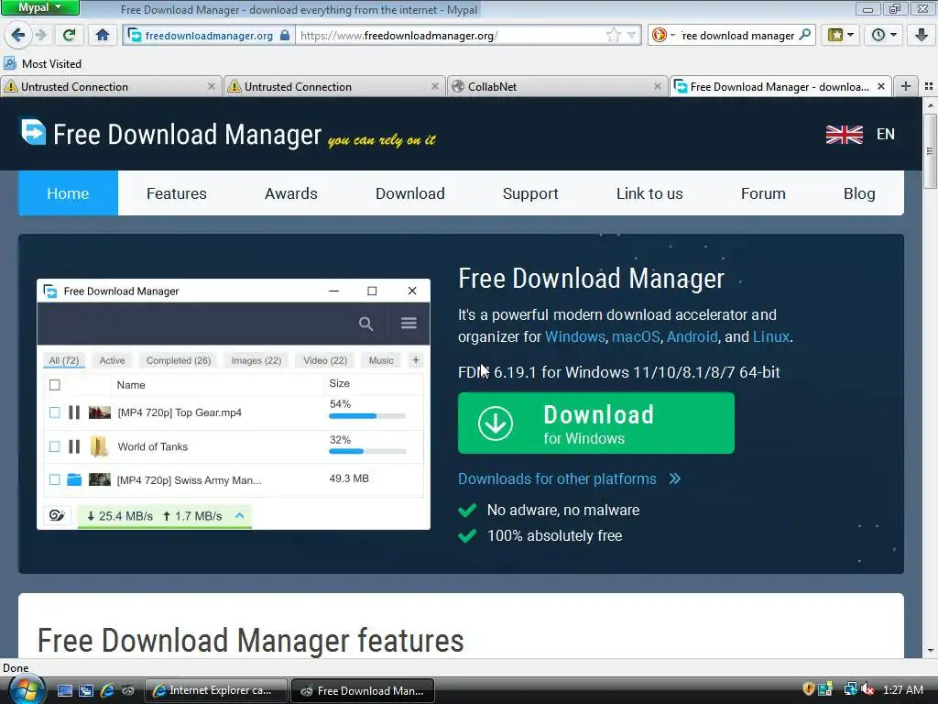Go back with the browser back arrow
Image resolution: width=938 pixels, height=704 pixels.
click(x=18, y=35)
